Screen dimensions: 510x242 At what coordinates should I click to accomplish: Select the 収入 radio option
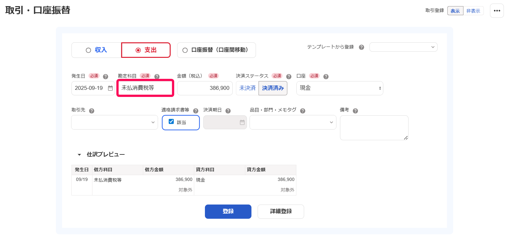[96, 50]
